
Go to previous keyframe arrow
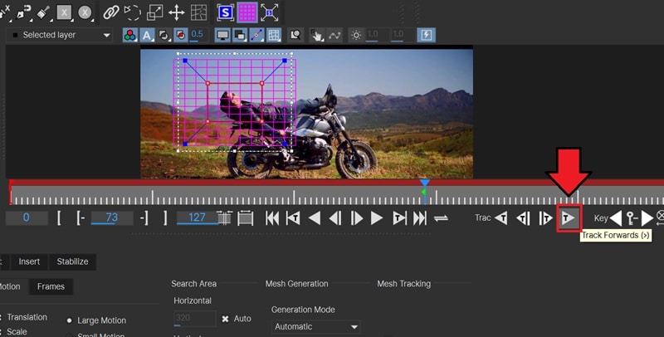coord(616,218)
